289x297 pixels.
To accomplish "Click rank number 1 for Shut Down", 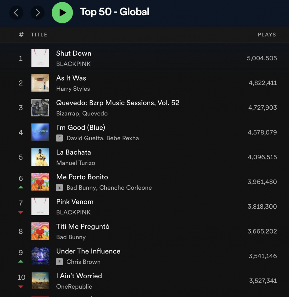I will [x=21, y=58].
